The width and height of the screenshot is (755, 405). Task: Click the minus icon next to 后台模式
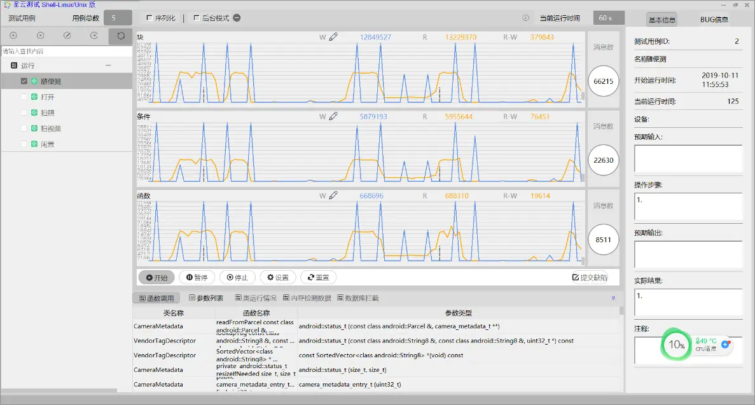(237, 18)
